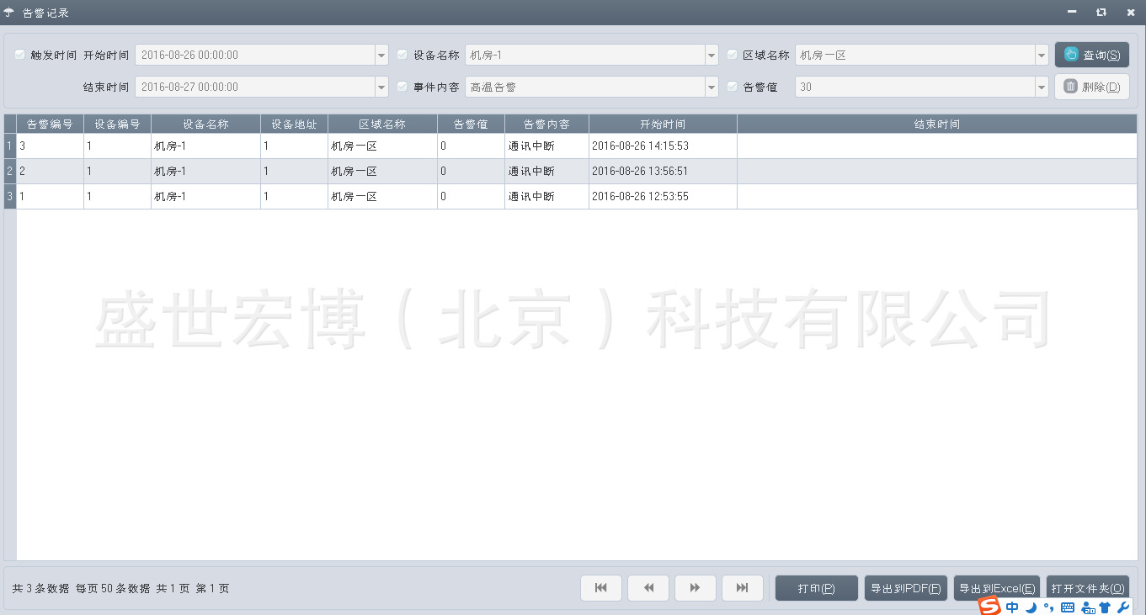Click the 告警编号 column header
Viewport: 1146px width, 615px height.
click(50, 124)
